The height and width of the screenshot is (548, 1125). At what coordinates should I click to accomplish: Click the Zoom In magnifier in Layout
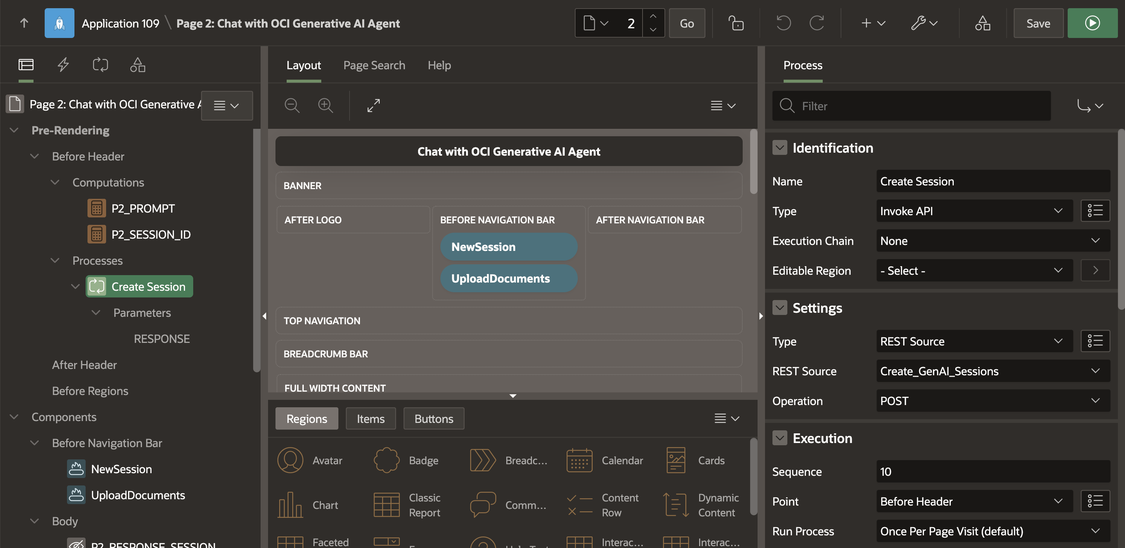click(325, 106)
